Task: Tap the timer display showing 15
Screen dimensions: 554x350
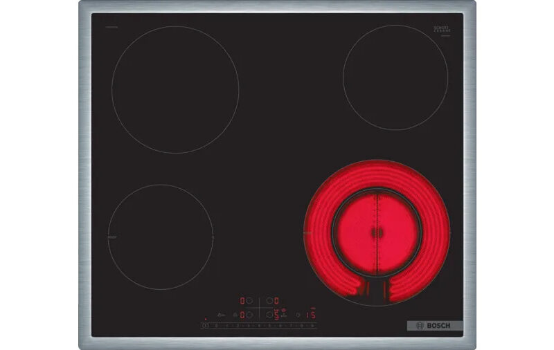Action: pyautogui.click(x=311, y=315)
